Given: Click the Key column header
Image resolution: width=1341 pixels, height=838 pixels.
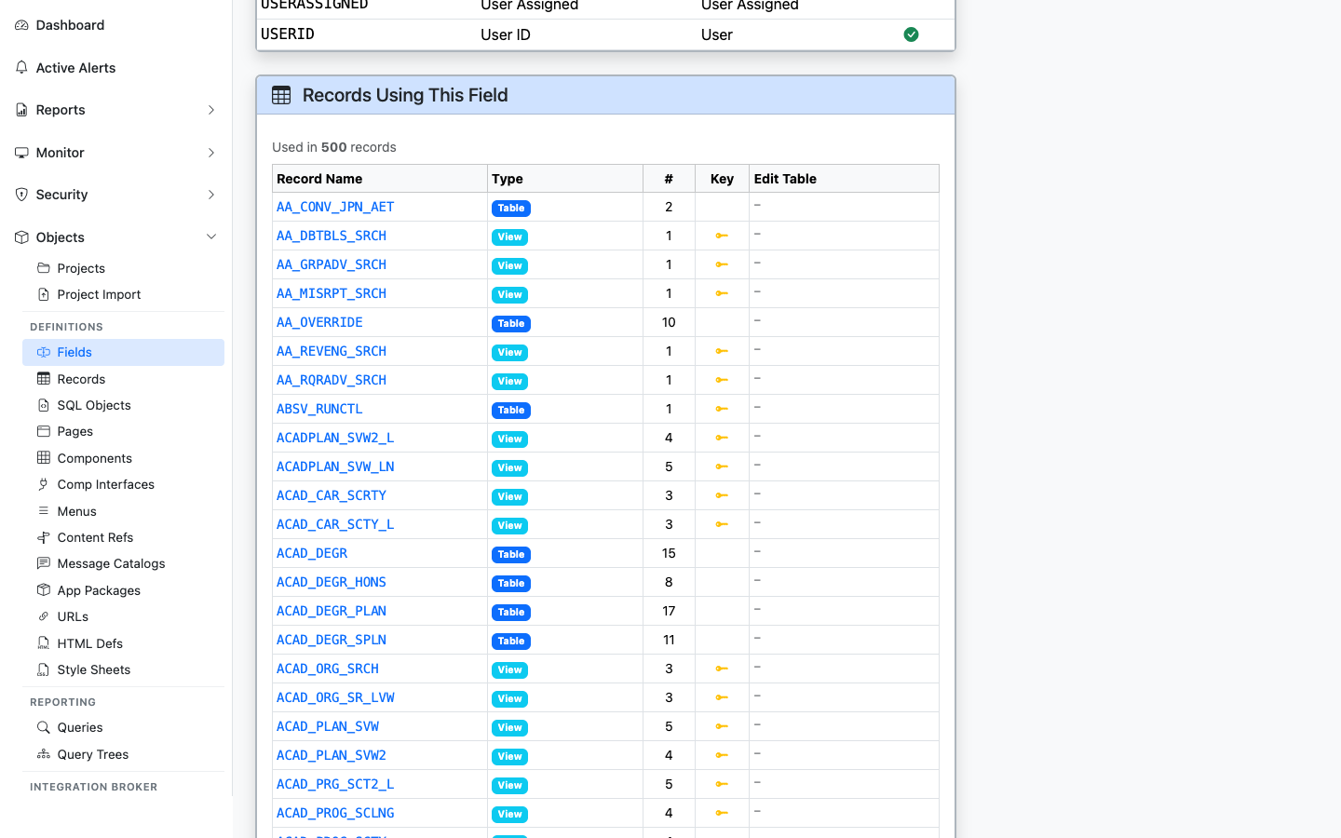Looking at the screenshot, I should 722,179.
